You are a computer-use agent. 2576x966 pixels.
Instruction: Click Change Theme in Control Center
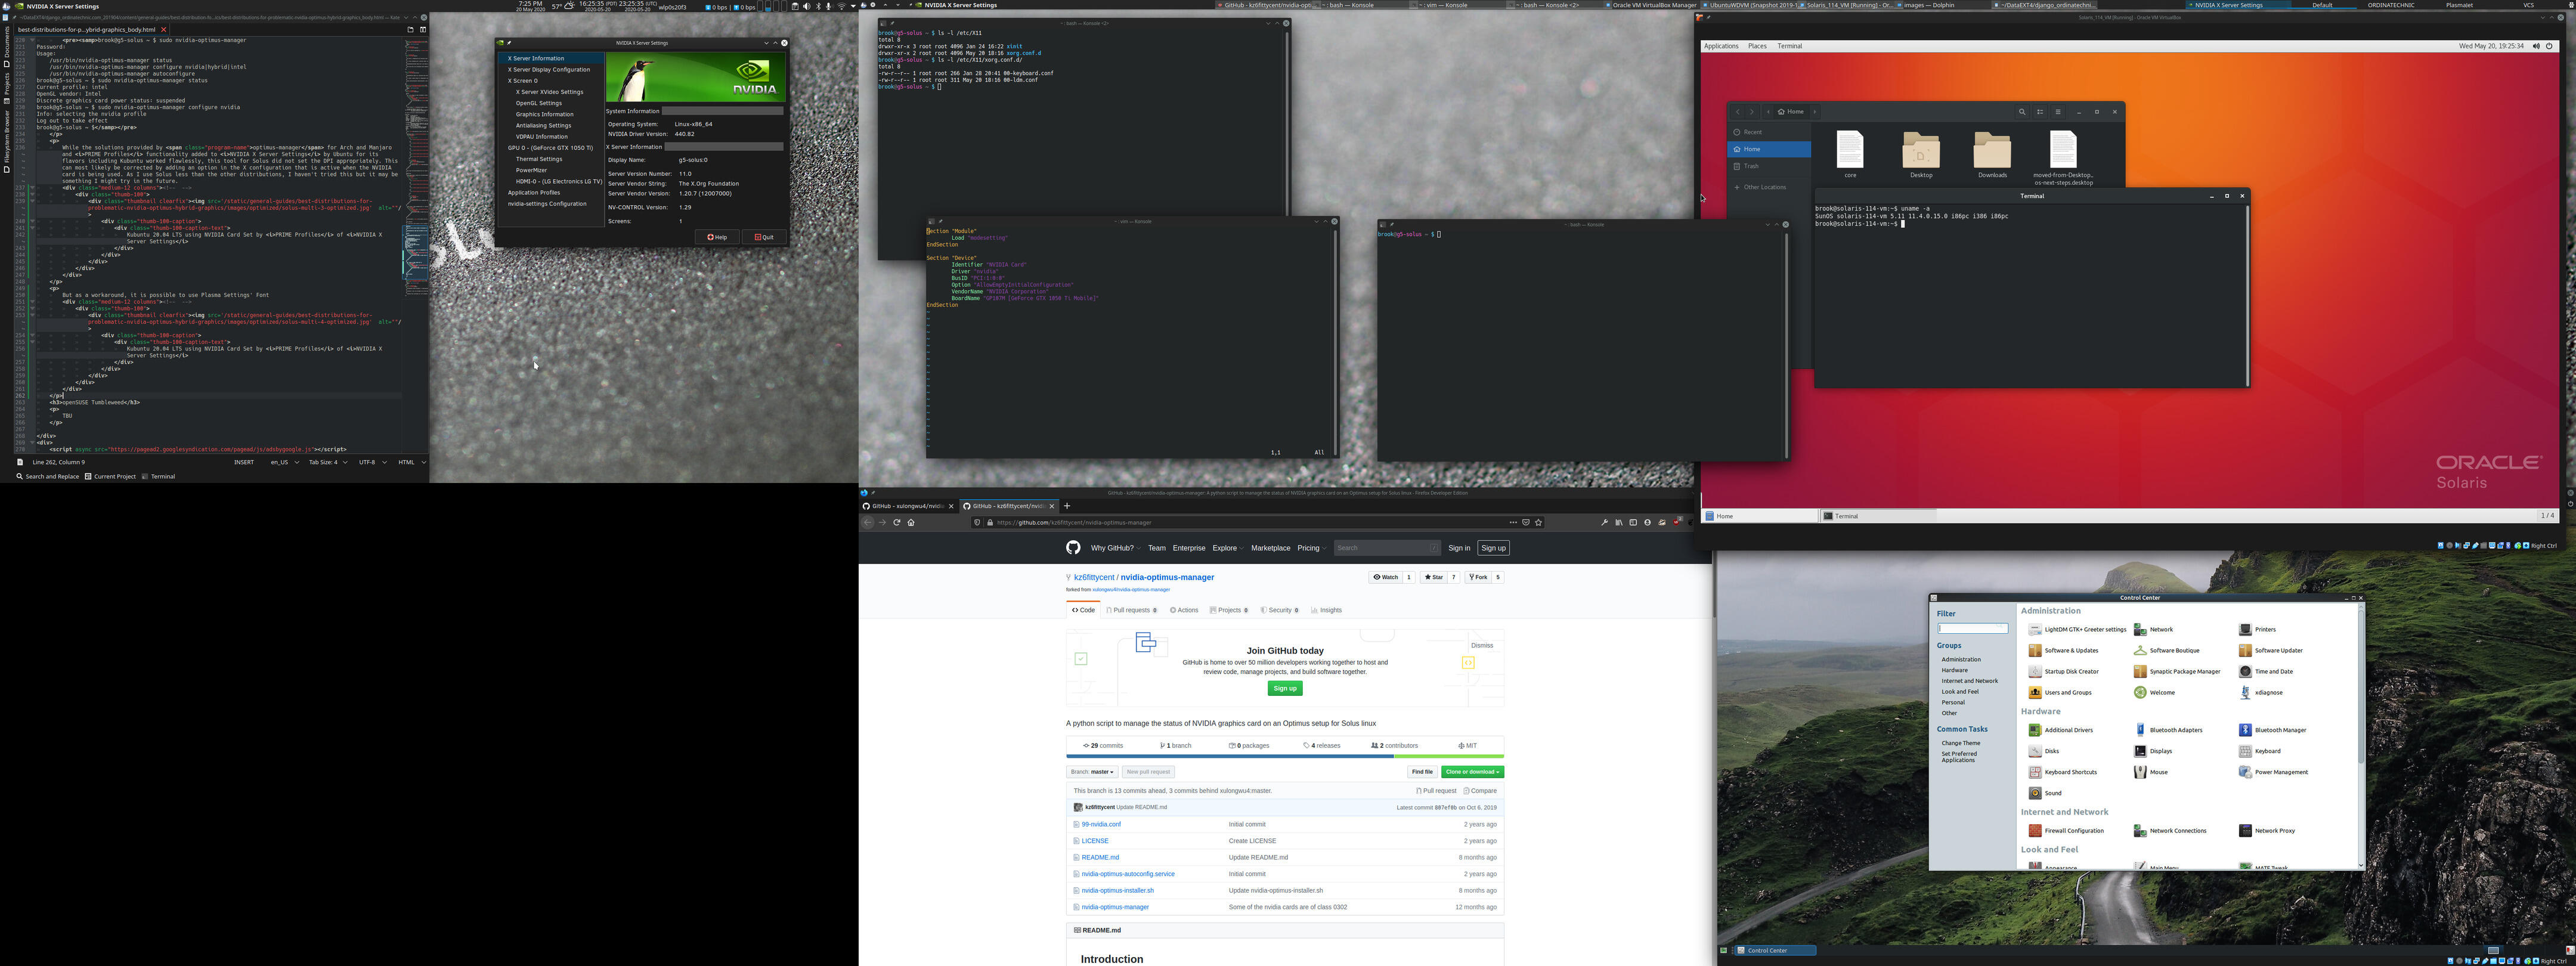1960,743
